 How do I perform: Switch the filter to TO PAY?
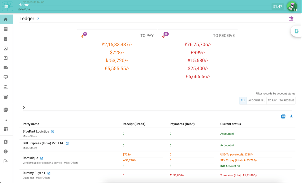272,100
